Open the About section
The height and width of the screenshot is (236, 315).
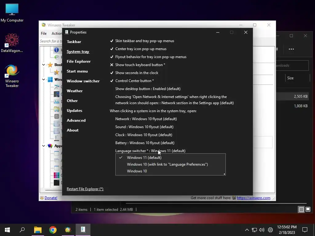coord(73,130)
